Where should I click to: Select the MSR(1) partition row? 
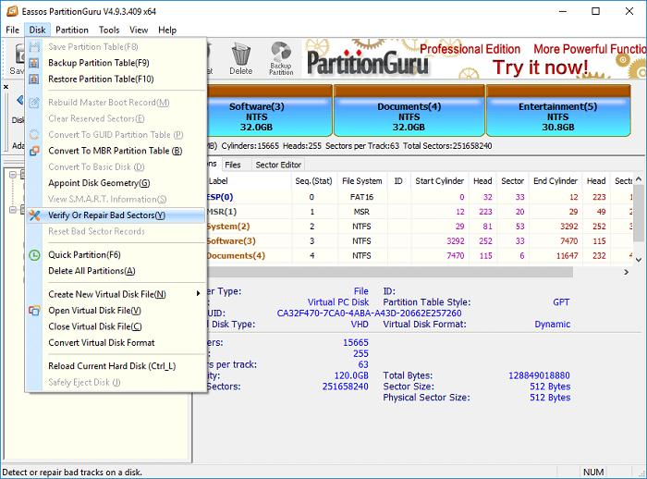[x=419, y=212]
